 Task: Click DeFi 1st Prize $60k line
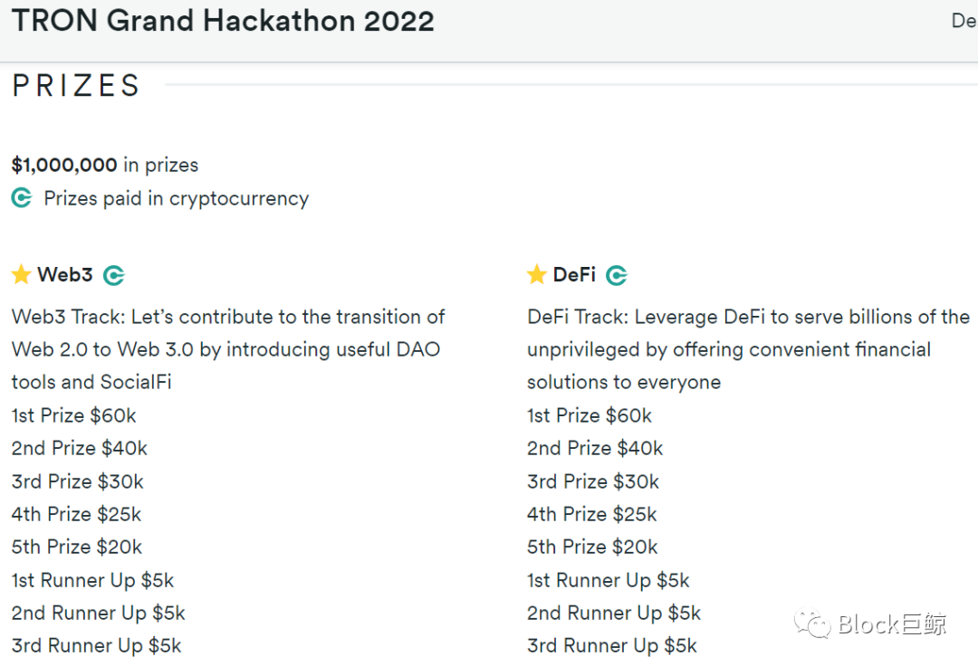[x=590, y=415]
